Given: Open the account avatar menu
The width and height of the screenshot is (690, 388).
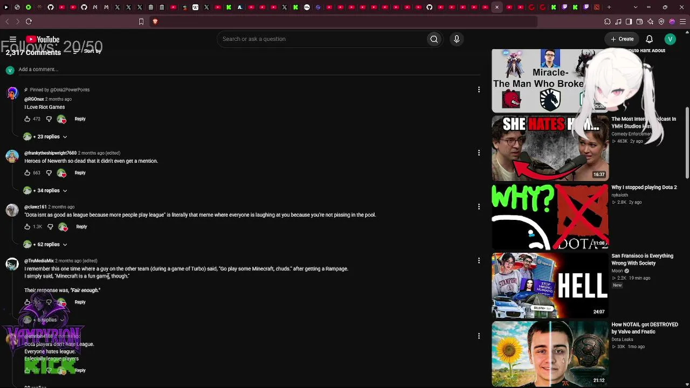Looking at the screenshot, I should [670, 39].
